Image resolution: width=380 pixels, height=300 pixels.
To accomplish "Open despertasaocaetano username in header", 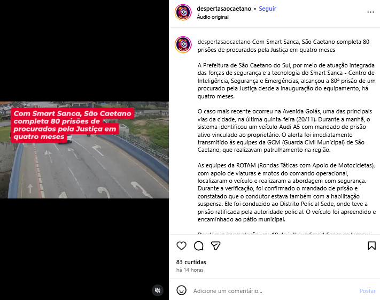I will tap(224, 9).
